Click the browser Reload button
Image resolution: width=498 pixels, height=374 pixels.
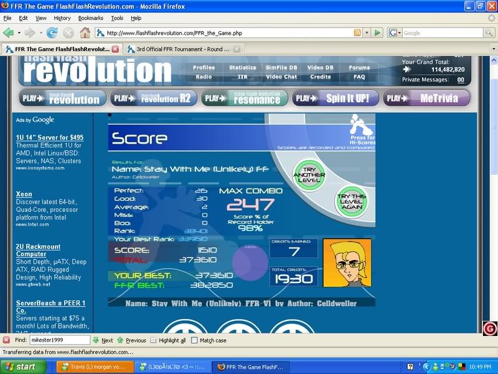click(52, 32)
